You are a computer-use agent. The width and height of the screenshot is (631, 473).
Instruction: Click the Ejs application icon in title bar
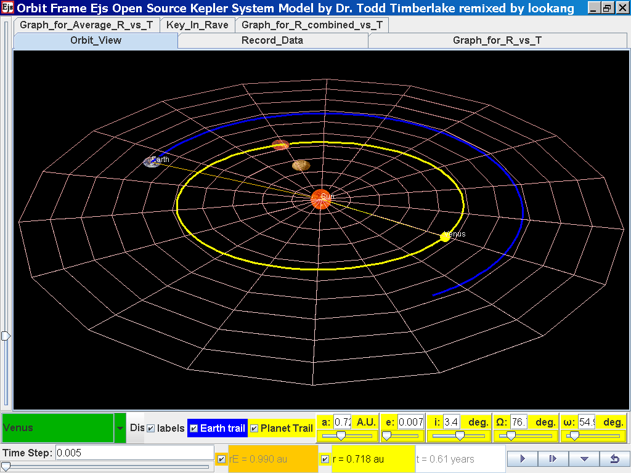8,8
